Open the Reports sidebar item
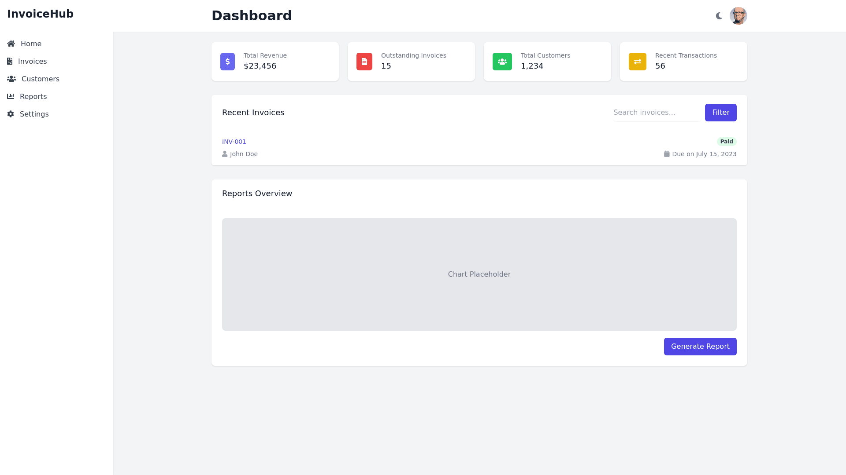846x475 pixels. 33,96
